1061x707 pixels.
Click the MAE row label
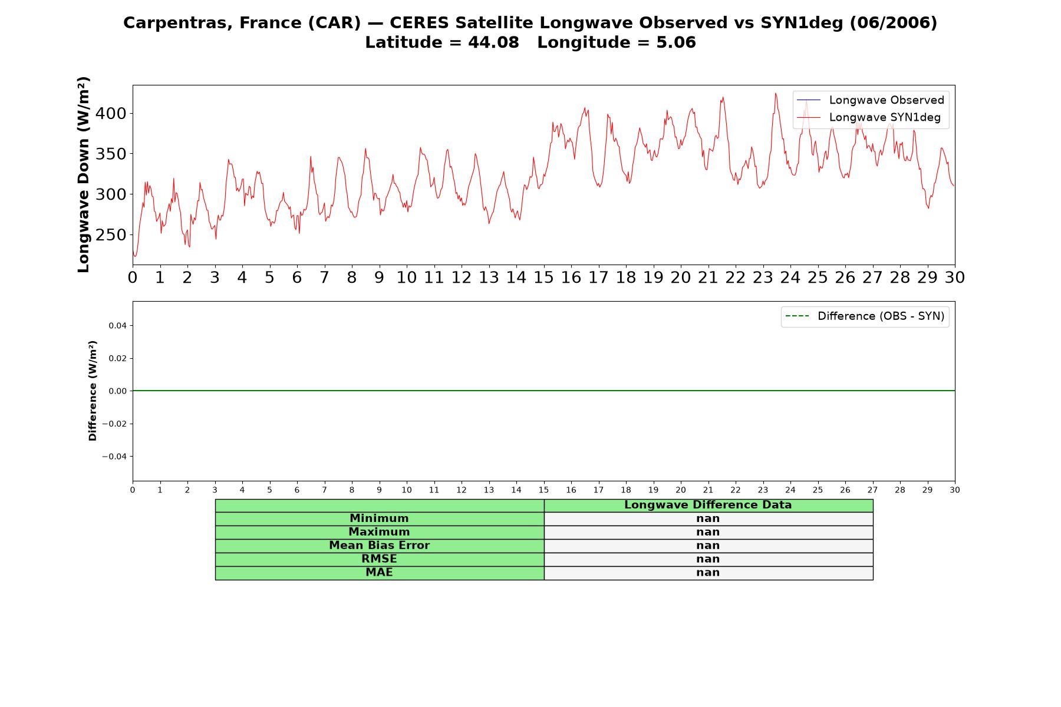point(379,573)
